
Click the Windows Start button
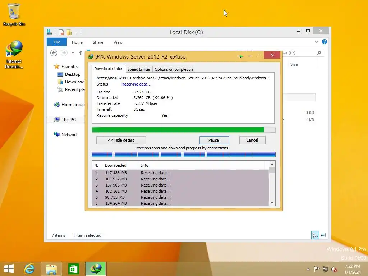pyautogui.click(x=9, y=269)
